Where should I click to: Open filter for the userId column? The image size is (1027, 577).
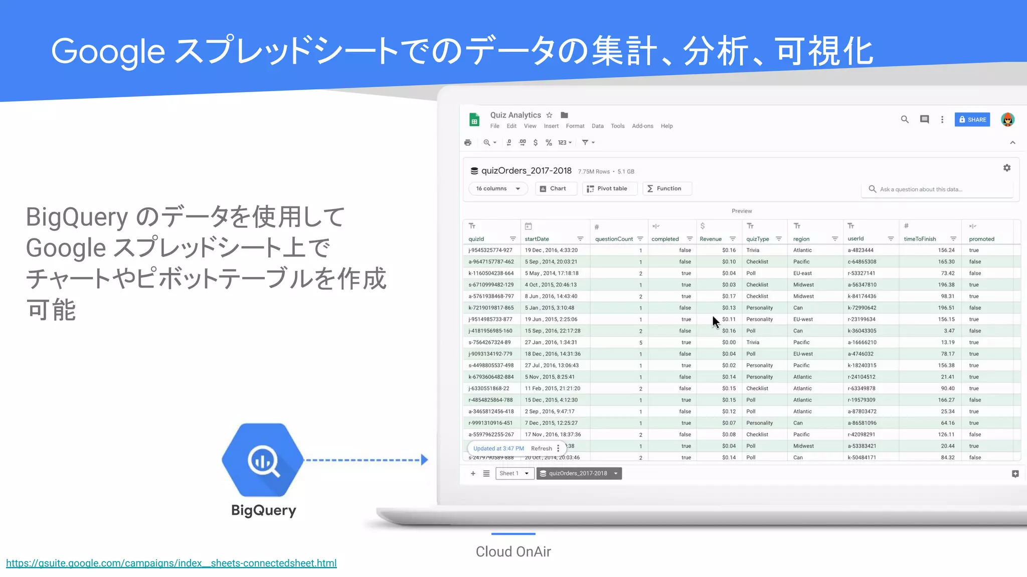tap(891, 239)
